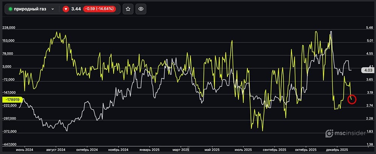
Task: Click the 1.83 right-axis price
Action: [370, 131]
